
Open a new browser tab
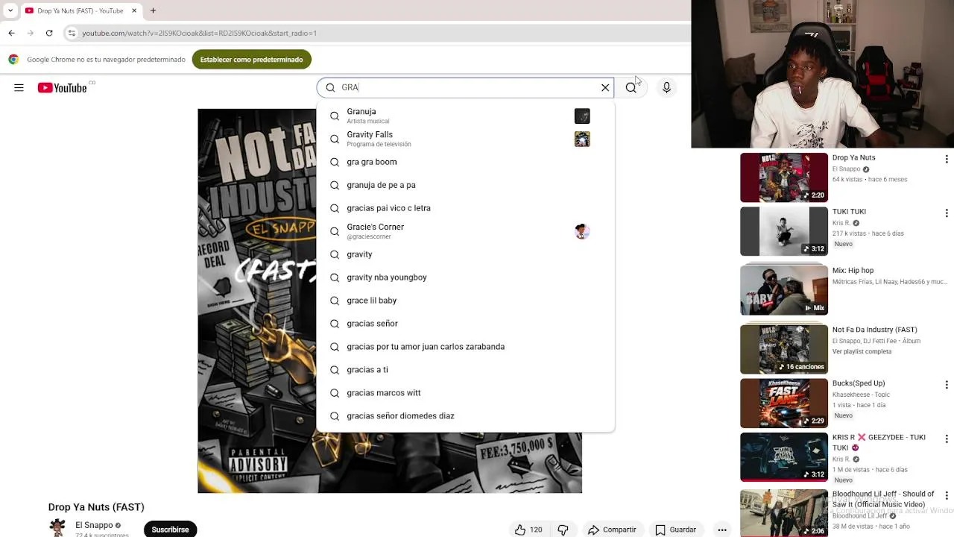coord(153,10)
